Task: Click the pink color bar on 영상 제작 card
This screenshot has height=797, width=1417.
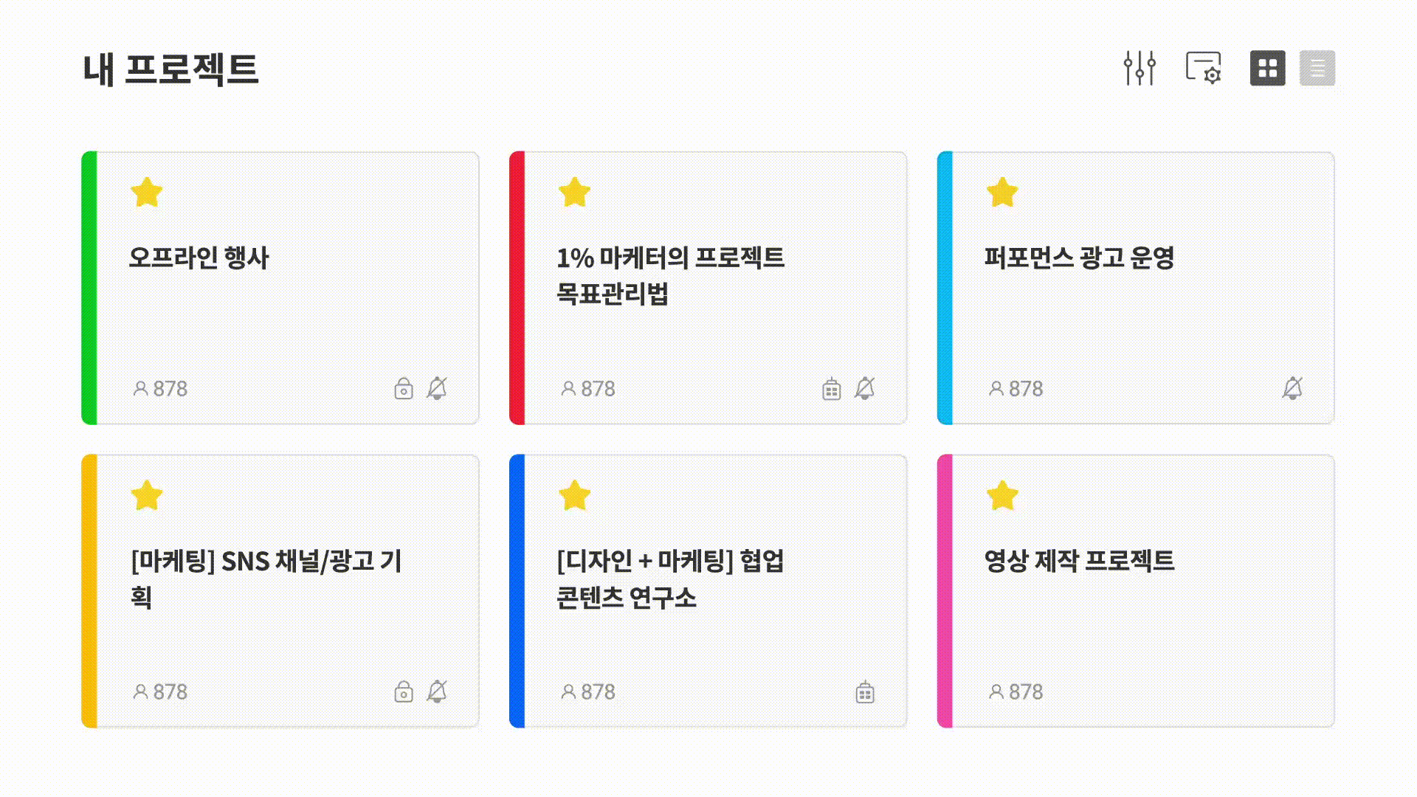Action: (x=945, y=591)
